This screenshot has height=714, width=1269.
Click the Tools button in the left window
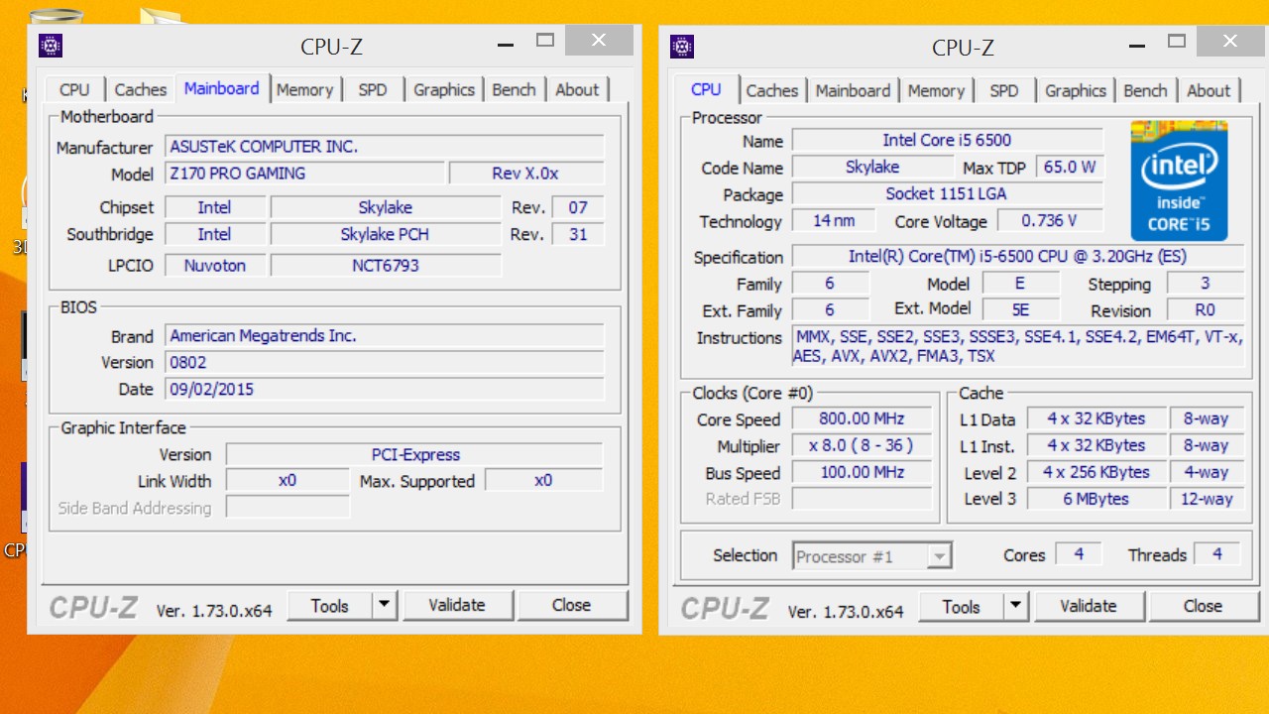[330, 605]
